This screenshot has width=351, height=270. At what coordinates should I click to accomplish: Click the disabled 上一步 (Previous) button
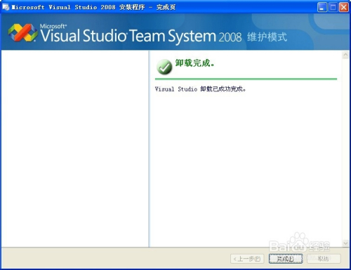click(x=247, y=259)
